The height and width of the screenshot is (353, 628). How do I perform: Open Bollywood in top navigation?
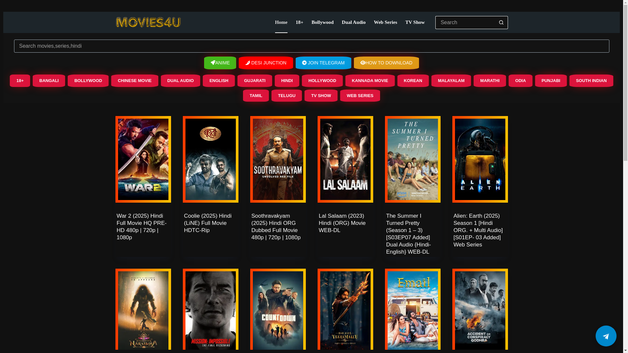(323, 22)
